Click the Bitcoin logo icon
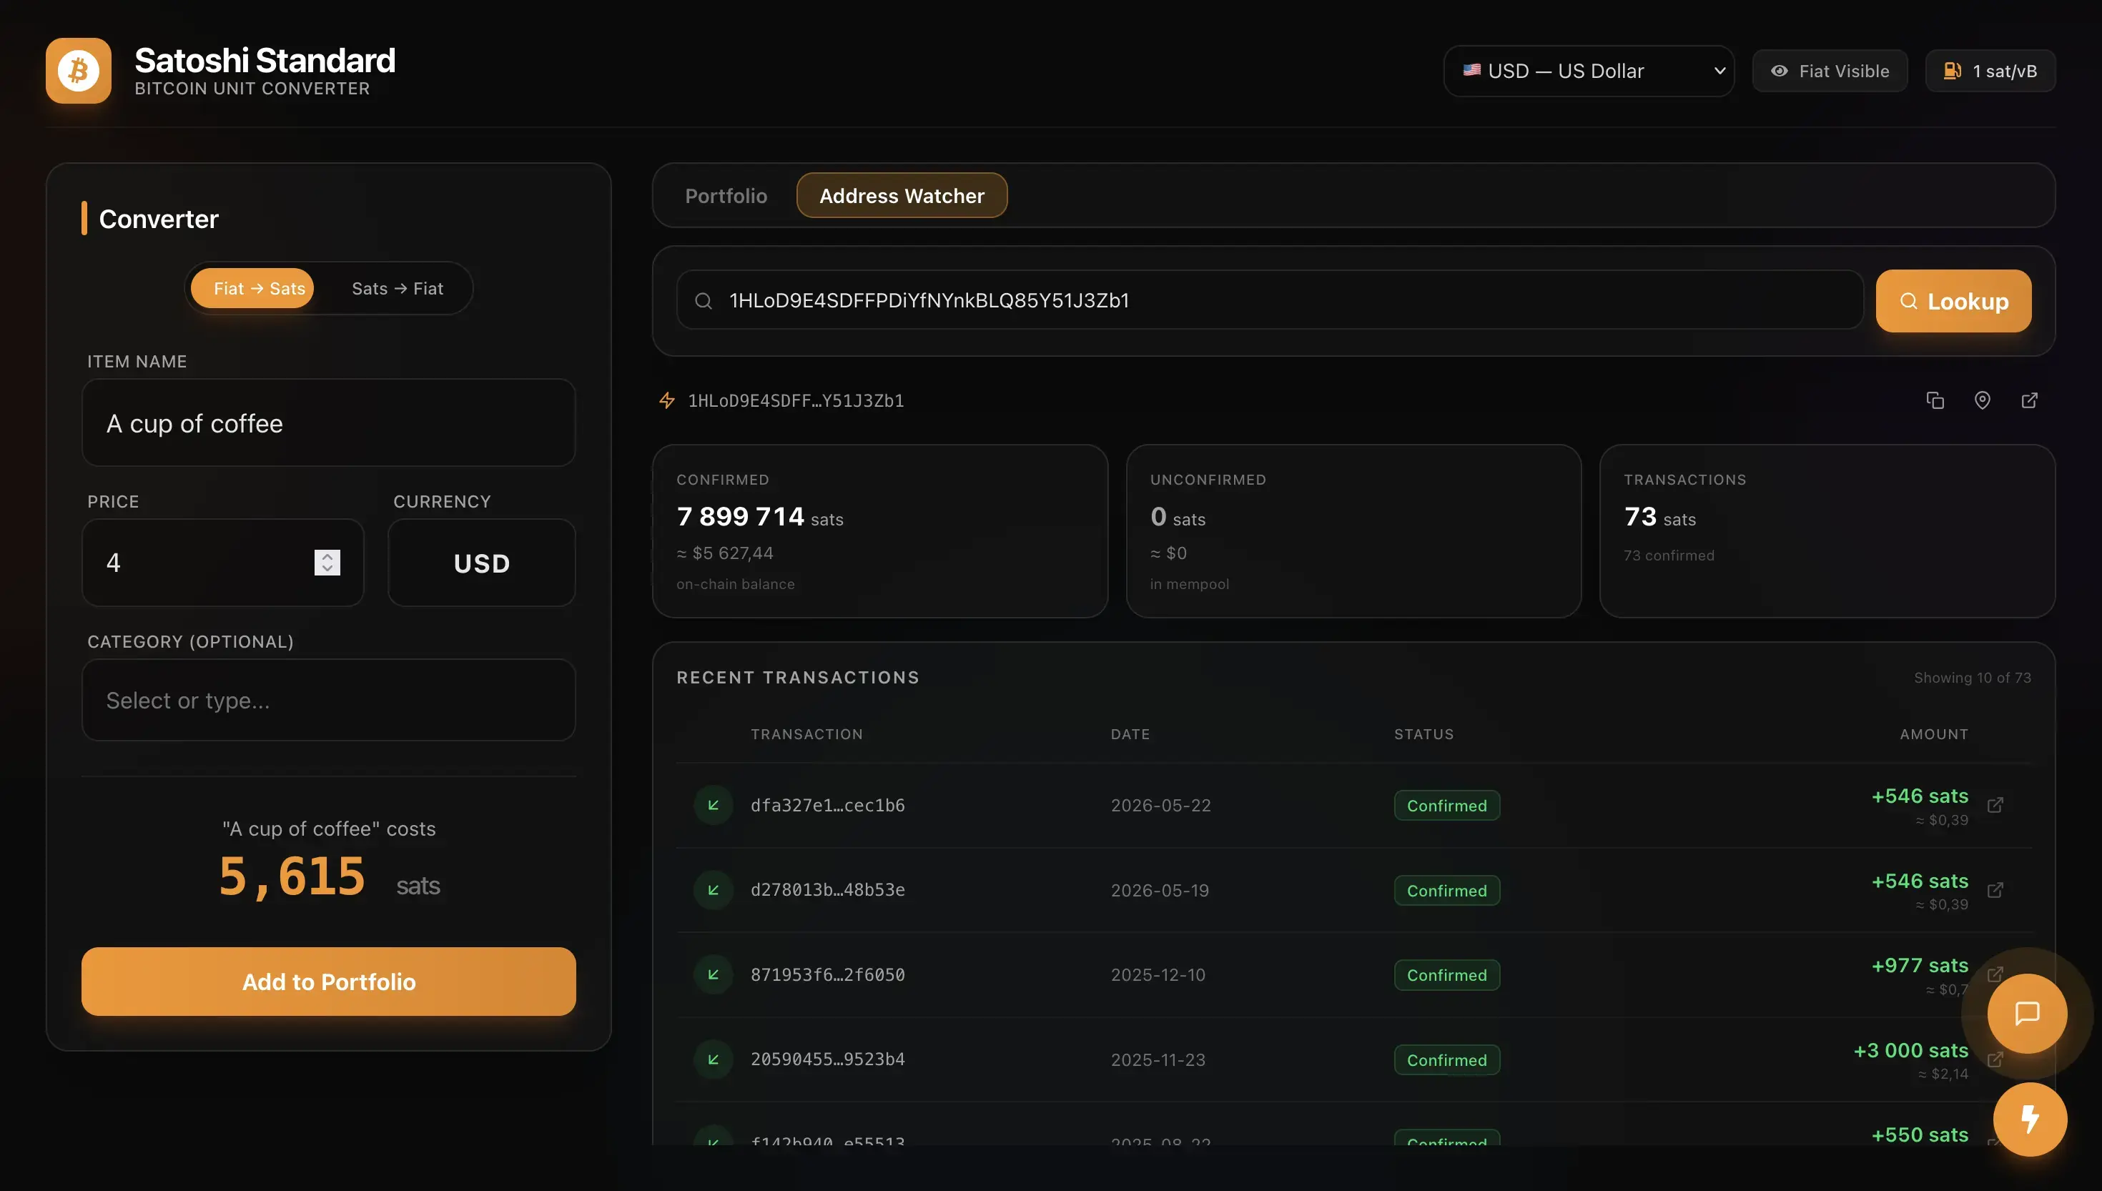The image size is (2102, 1191). (79, 70)
